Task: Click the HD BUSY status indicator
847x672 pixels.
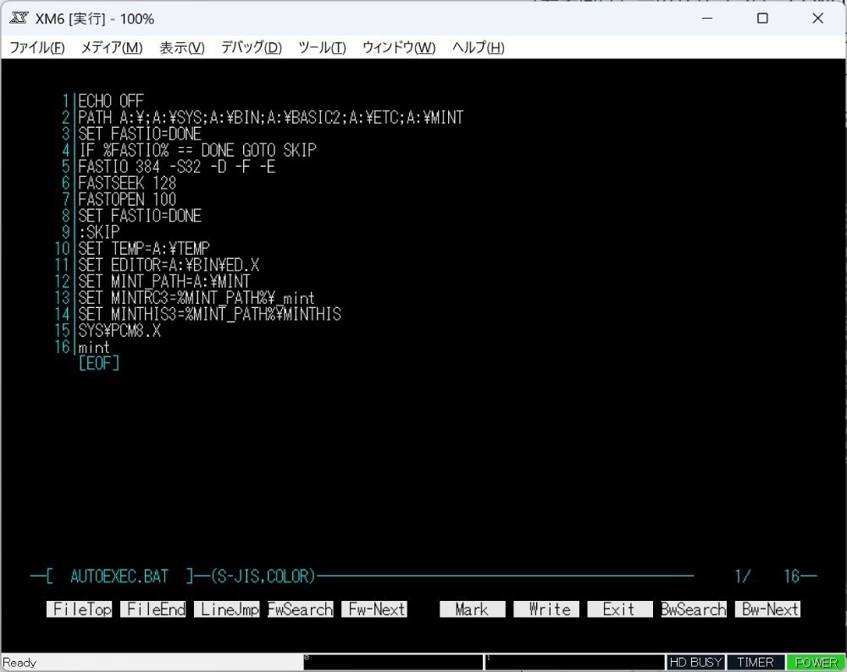Action: (x=695, y=663)
